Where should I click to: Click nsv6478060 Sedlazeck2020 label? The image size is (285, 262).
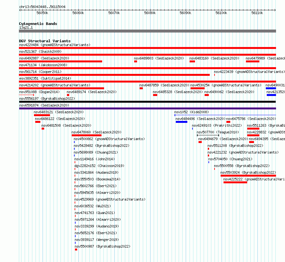96,132
